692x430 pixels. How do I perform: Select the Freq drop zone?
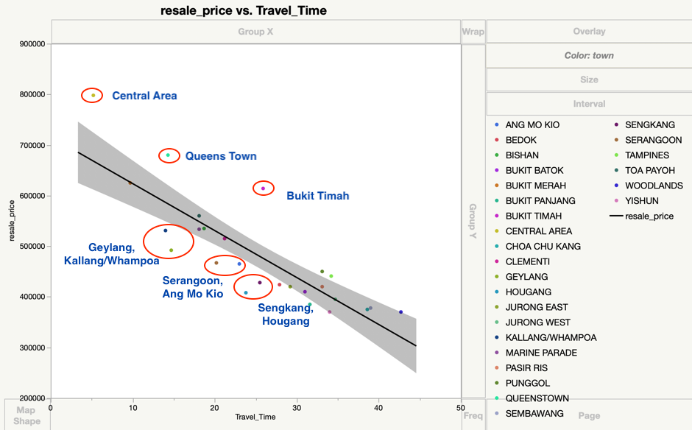tap(473, 415)
